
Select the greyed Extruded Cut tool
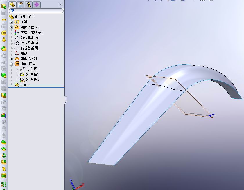click(x=4, y=13)
